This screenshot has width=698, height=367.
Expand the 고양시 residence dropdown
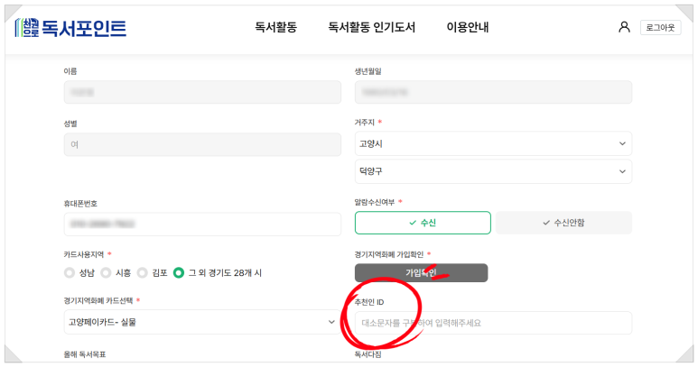(493, 143)
